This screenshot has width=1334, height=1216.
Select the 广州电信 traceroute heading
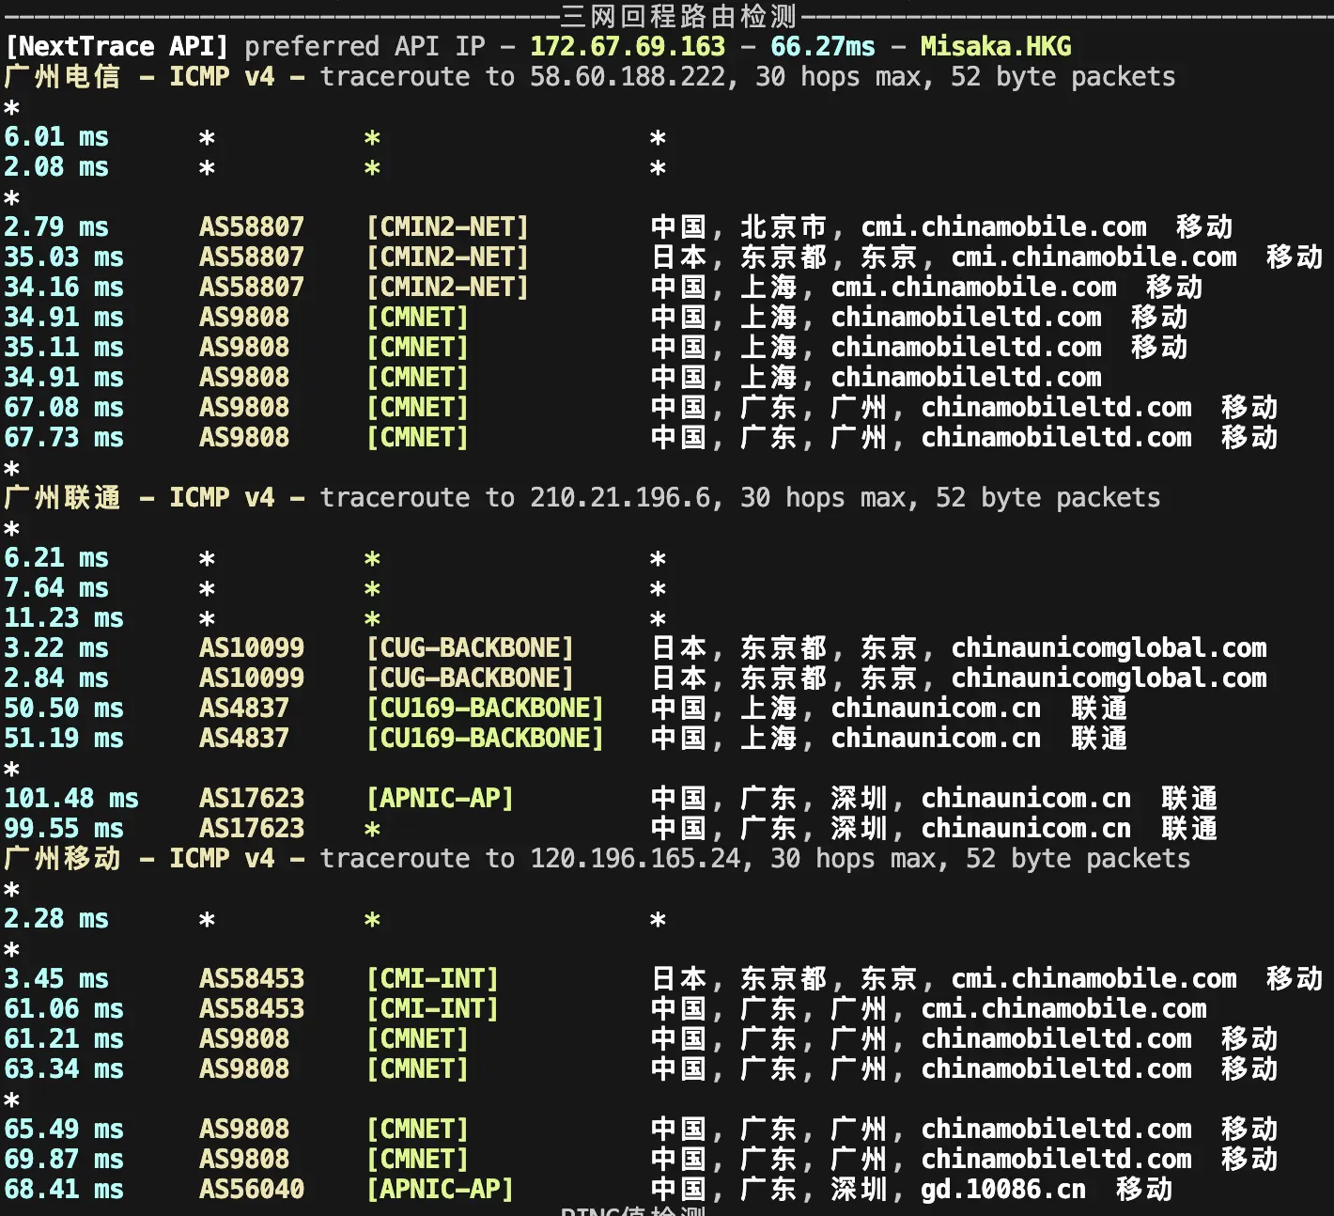coord(590,76)
